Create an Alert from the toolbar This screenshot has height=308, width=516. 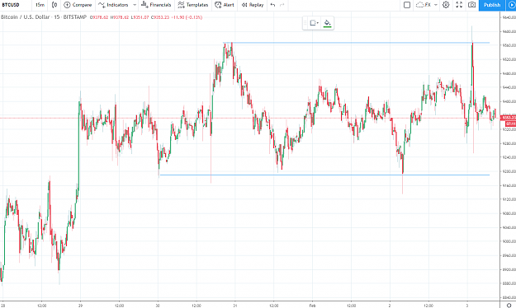(225, 5)
